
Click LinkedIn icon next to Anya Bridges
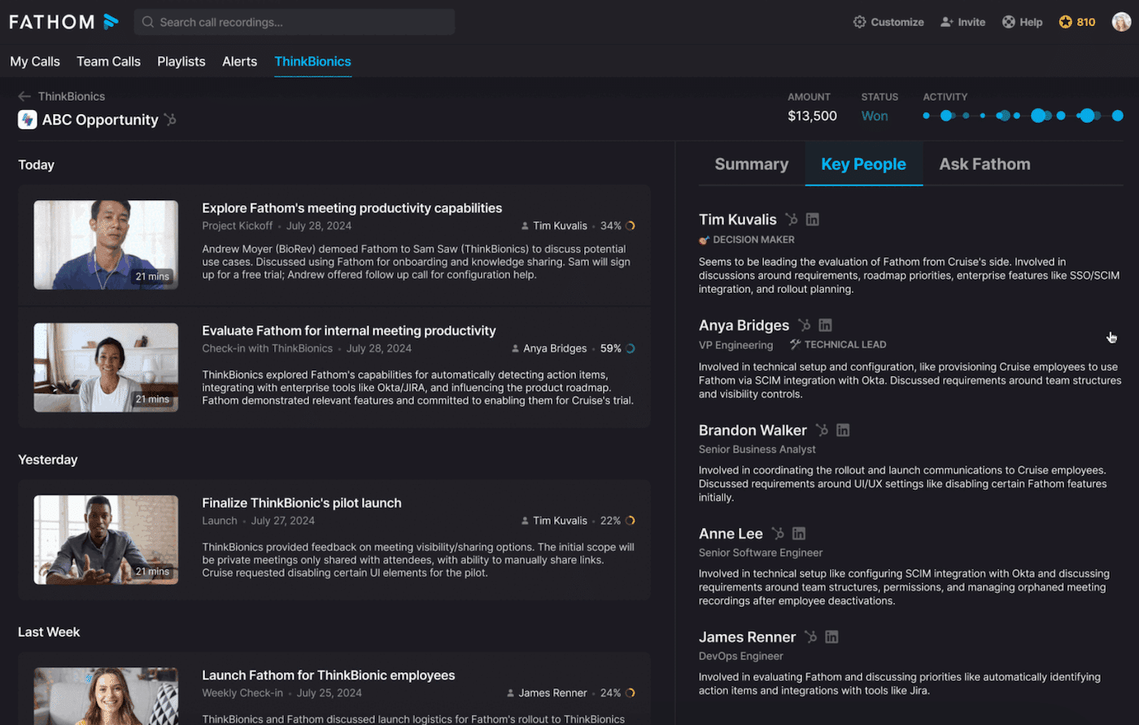point(825,325)
